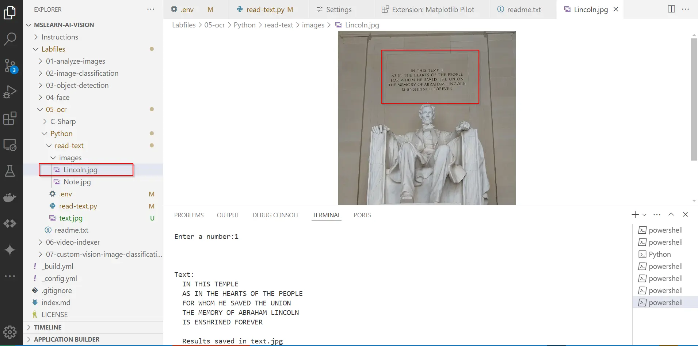Split the editor to the right
Viewport: 698px width, 346px height.
tap(671, 9)
